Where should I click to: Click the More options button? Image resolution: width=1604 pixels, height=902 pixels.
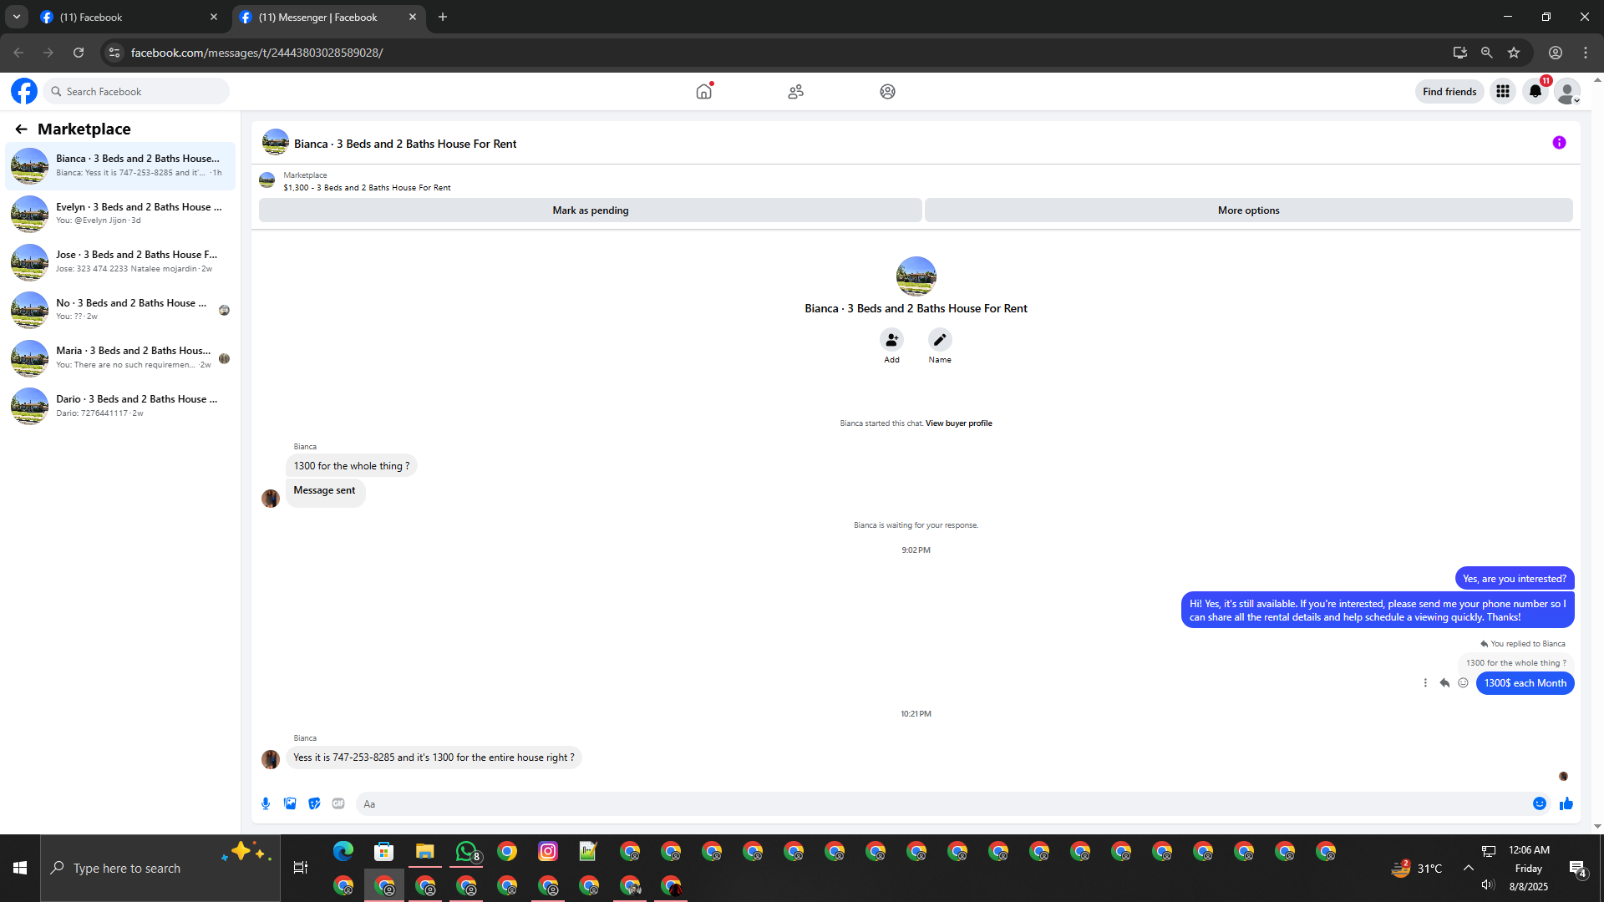click(x=1248, y=210)
